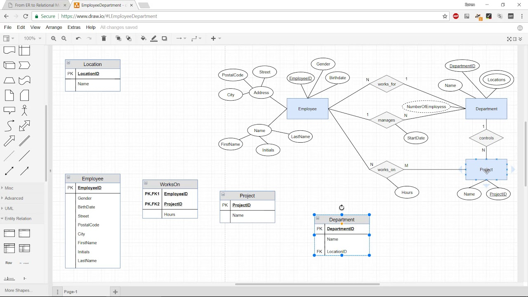Image resolution: width=528 pixels, height=297 pixels.
Task: Click the Undo arrow in toolbar
Action: pos(78,38)
